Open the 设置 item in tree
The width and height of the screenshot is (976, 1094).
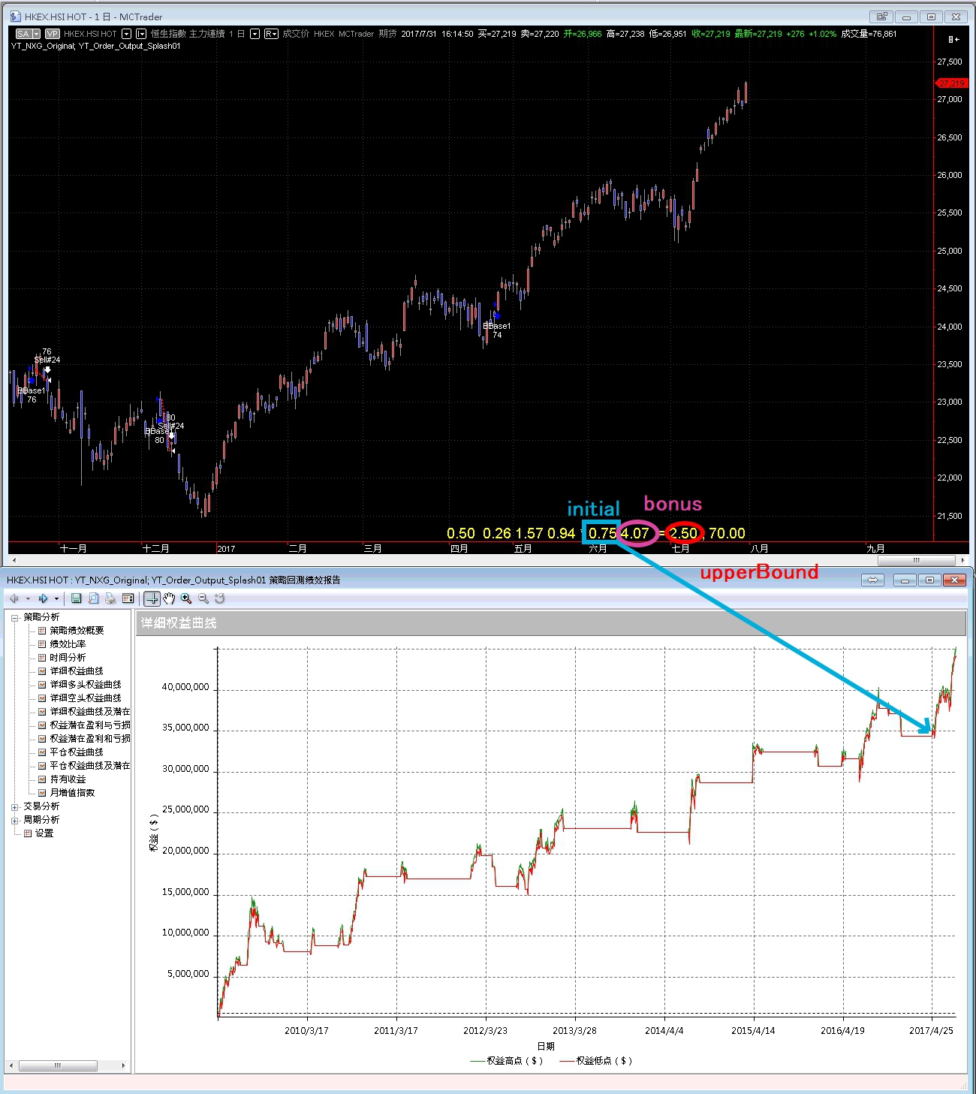tap(44, 833)
